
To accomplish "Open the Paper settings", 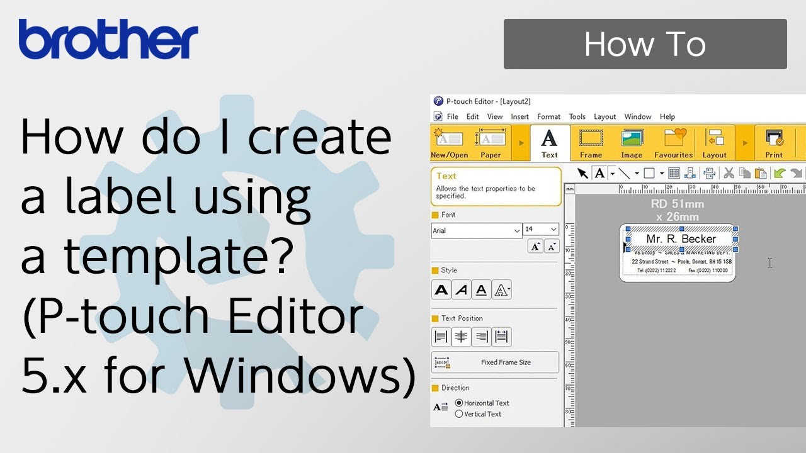I will pyautogui.click(x=491, y=143).
